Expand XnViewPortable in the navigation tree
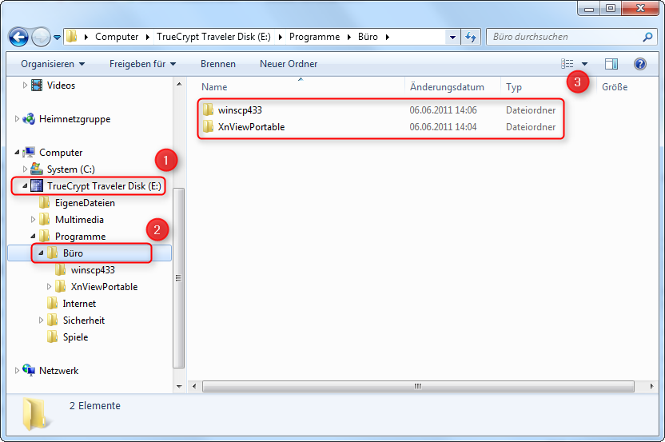This screenshot has height=442, width=665. click(49, 287)
